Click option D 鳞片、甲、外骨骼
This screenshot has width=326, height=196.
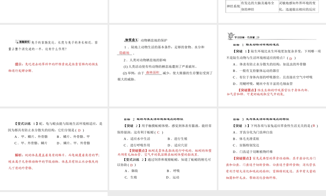point(73,143)
